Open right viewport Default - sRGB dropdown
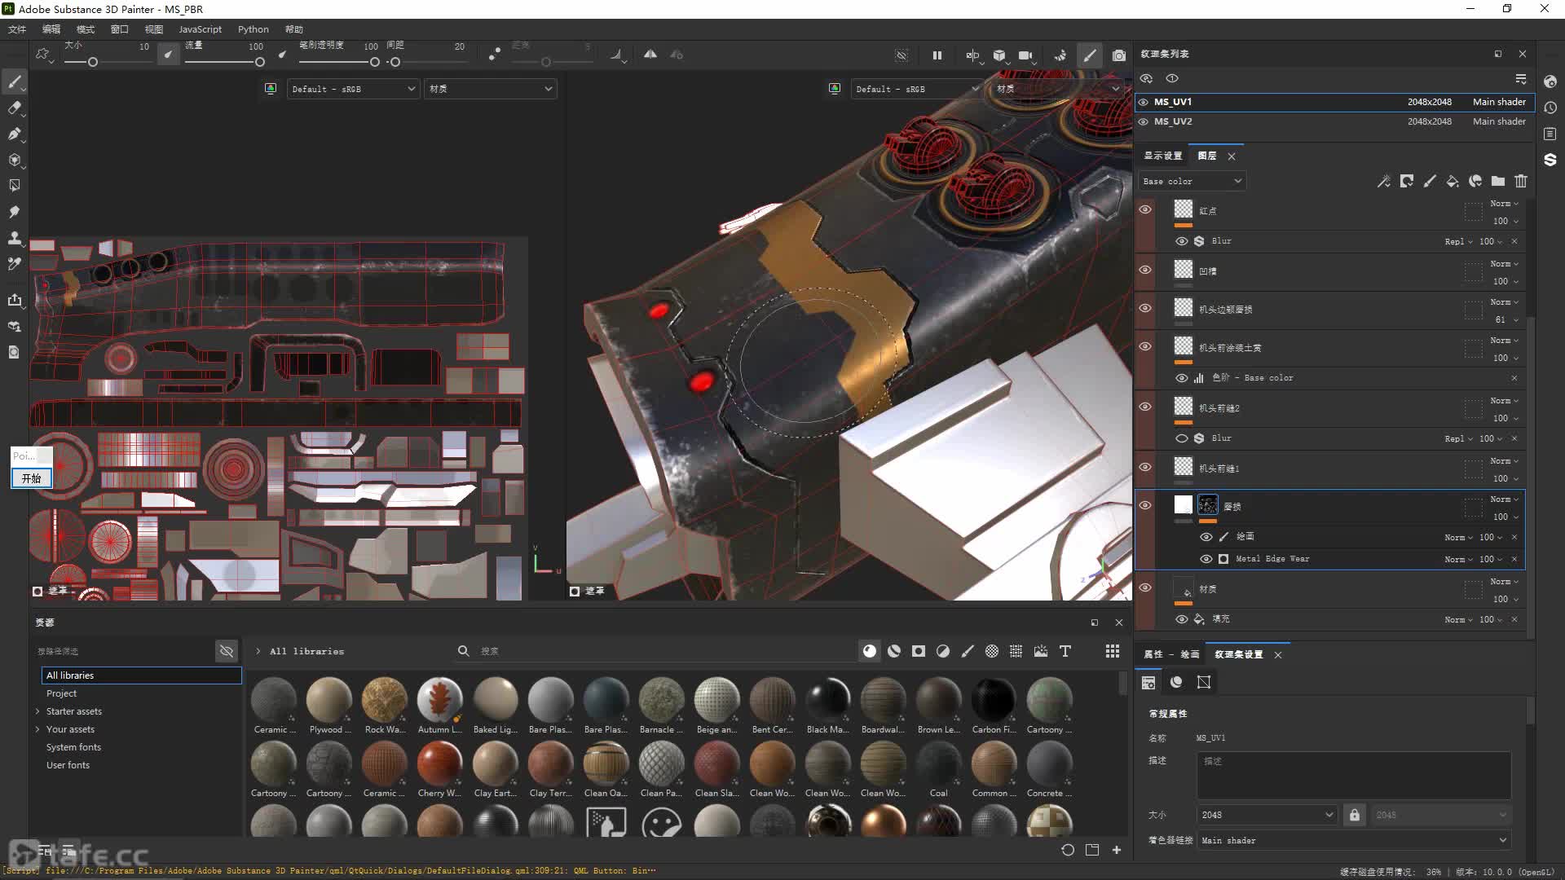 point(917,89)
